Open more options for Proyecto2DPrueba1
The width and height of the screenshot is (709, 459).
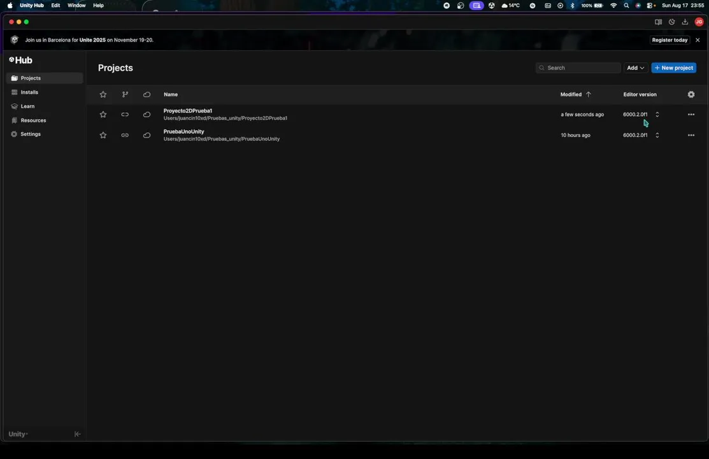691,115
